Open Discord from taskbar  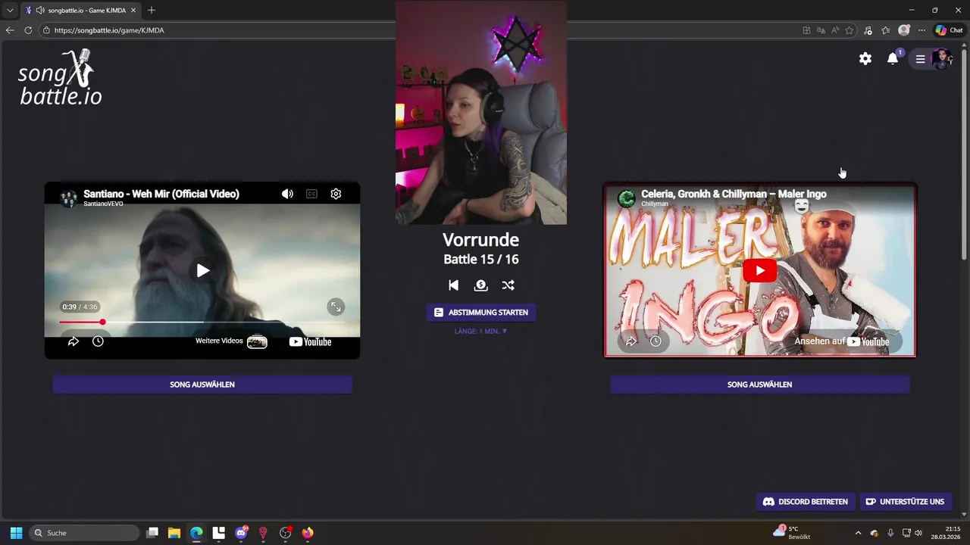point(241,533)
